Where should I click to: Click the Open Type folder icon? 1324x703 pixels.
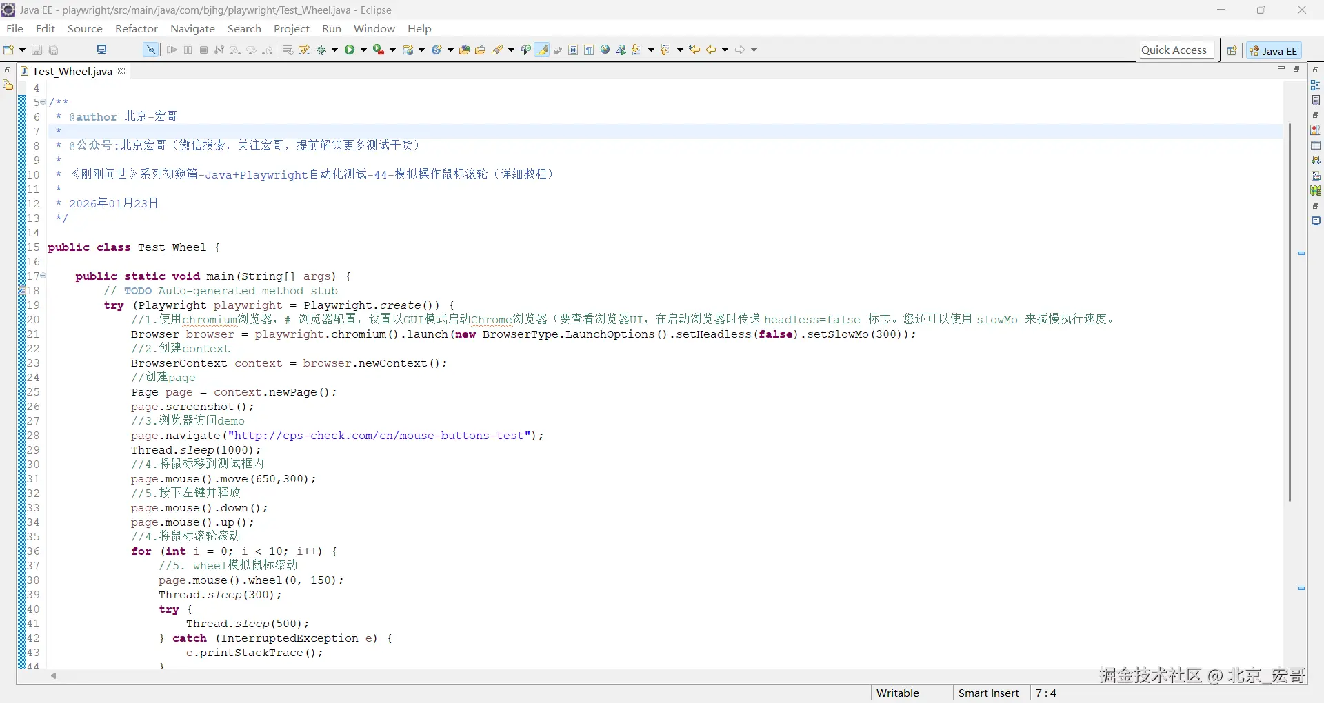coord(465,50)
